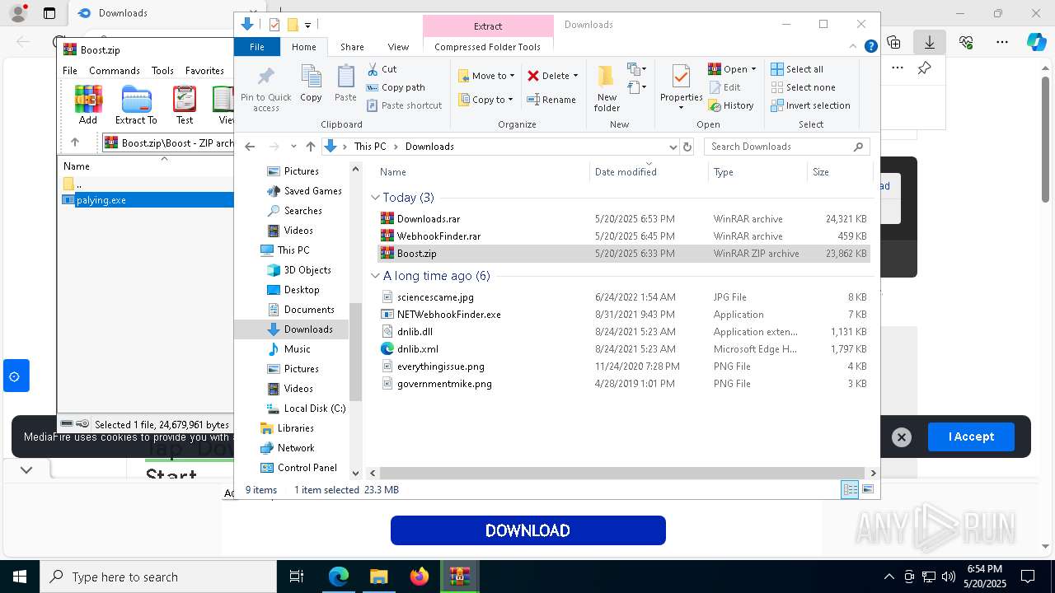Open Local Disk (C:) in sidebar
This screenshot has width=1055, height=593.
[314, 409]
